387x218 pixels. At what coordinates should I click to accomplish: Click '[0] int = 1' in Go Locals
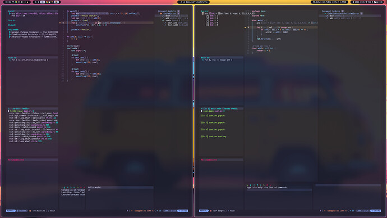coord(212,16)
